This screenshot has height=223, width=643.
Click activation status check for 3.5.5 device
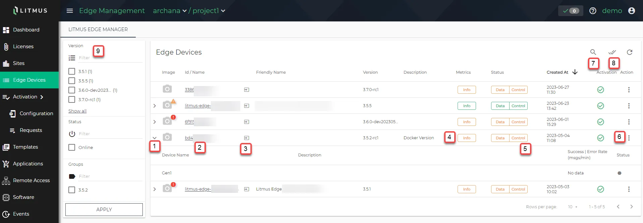[x=601, y=106]
